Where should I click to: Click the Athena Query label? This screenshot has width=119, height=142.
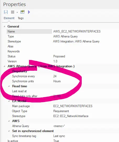pyautogui.click(x=20, y=126)
